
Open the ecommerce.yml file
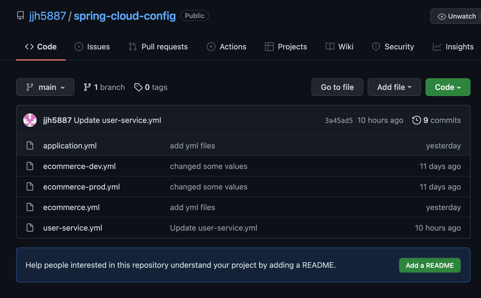tap(71, 207)
